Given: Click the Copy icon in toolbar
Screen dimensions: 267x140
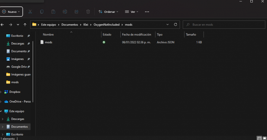Looking at the screenshot, I should click(x=42, y=12).
